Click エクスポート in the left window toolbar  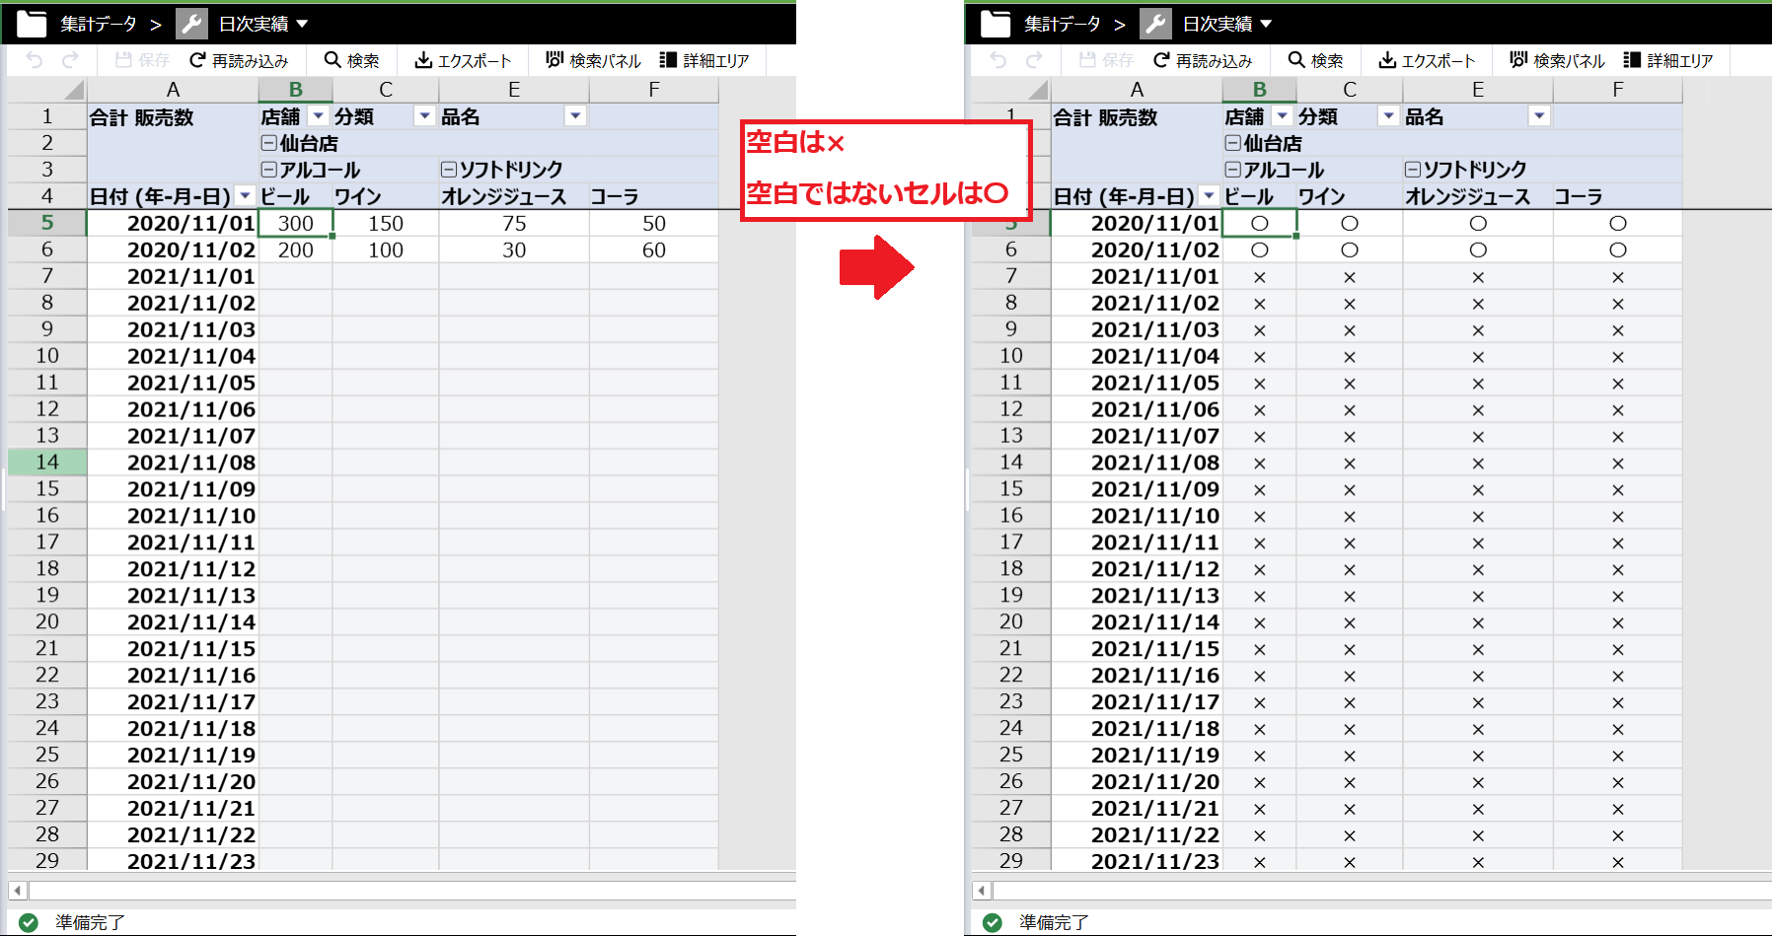pyautogui.click(x=463, y=60)
